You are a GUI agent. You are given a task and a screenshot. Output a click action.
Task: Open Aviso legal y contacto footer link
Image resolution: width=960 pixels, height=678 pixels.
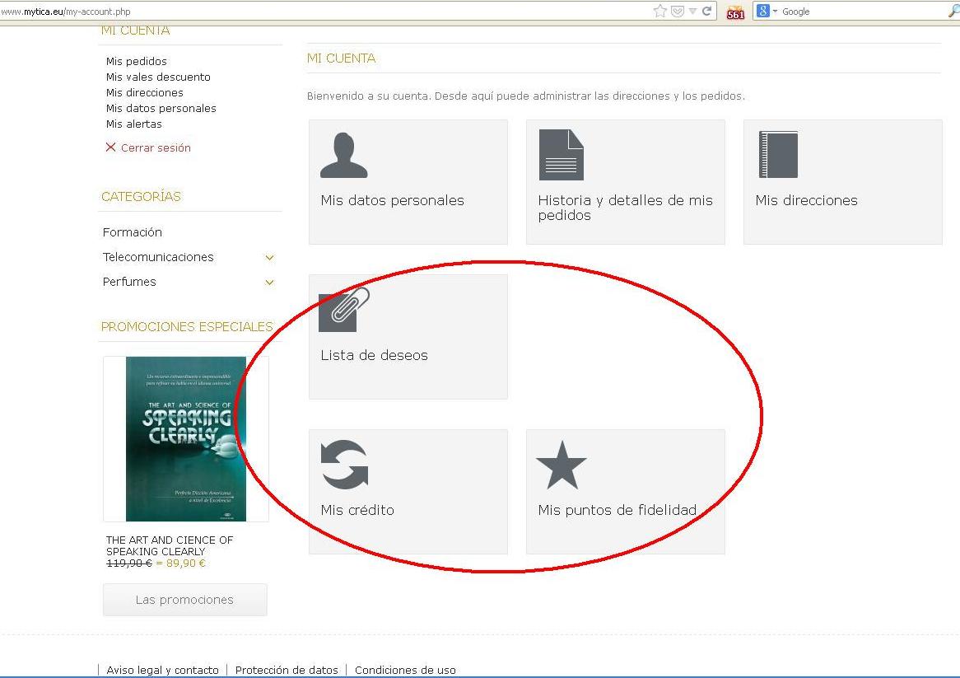pyautogui.click(x=162, y=670)
